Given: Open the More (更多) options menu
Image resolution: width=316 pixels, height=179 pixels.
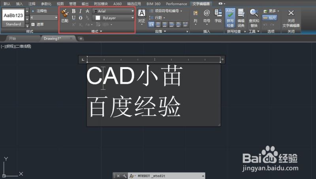Looking at the screenshot, I should [x=271, y=11].
